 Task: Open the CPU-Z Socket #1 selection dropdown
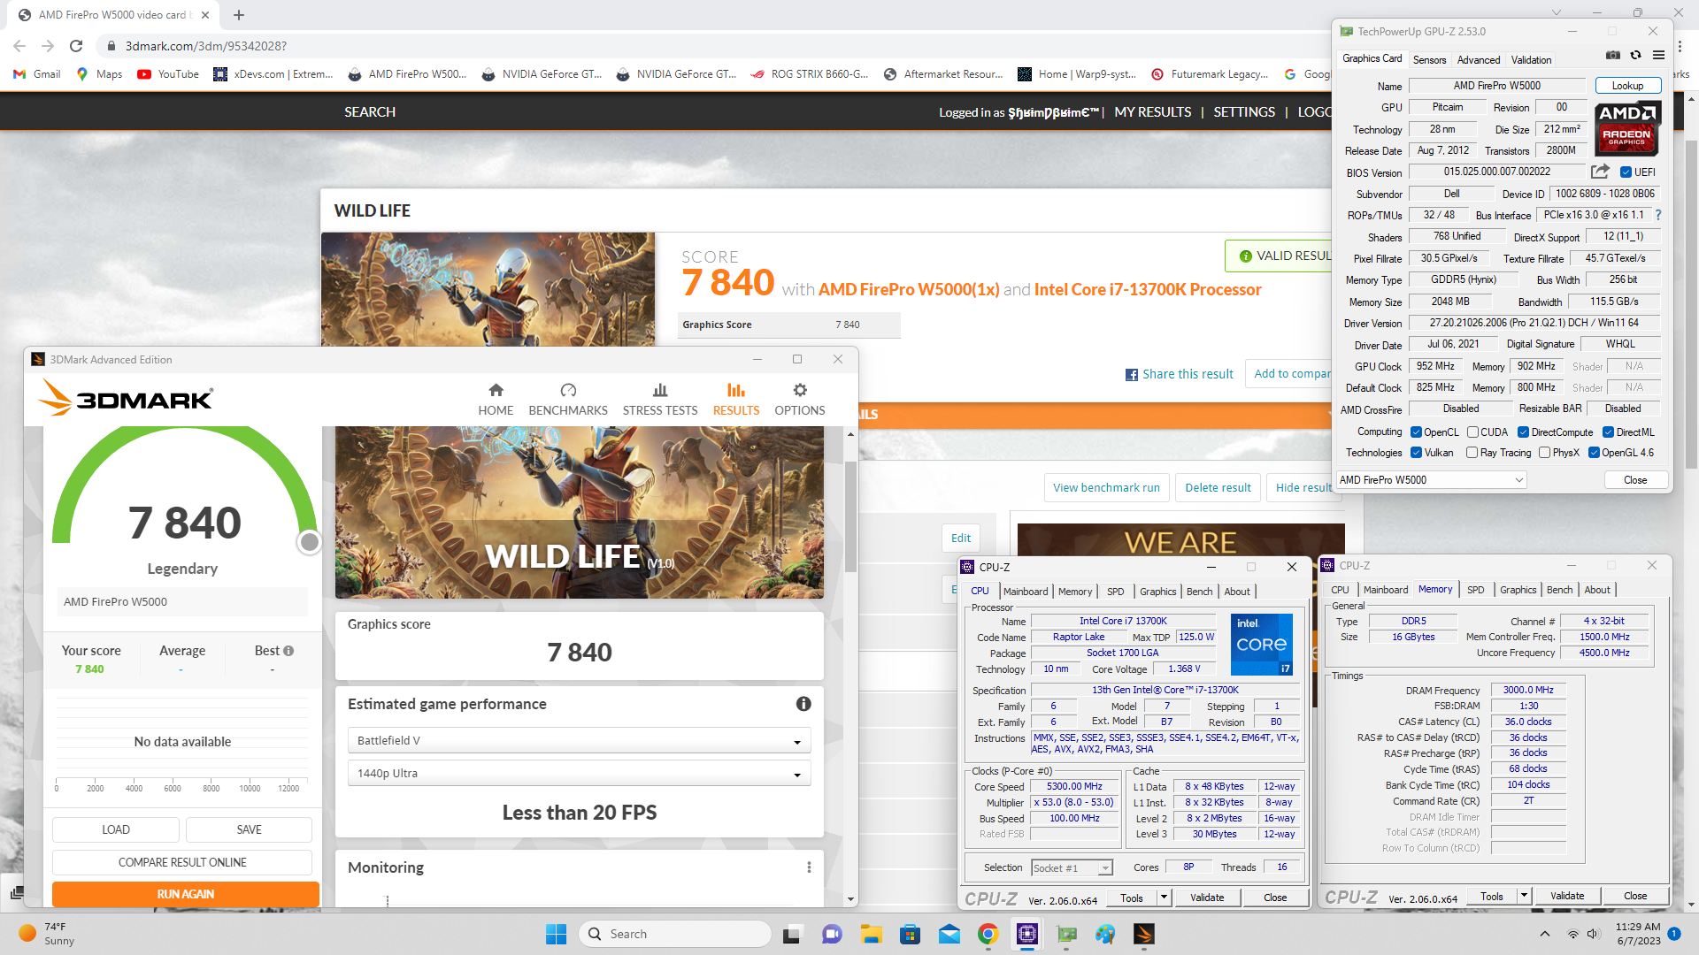(x=1072, y=868)
